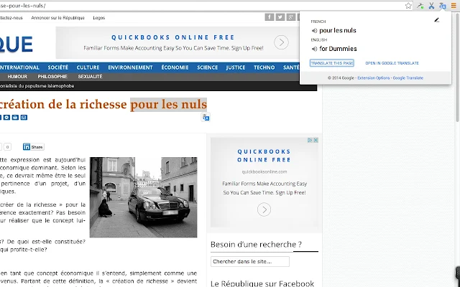
Task: Select the Justice nav item
Action: 236,67
